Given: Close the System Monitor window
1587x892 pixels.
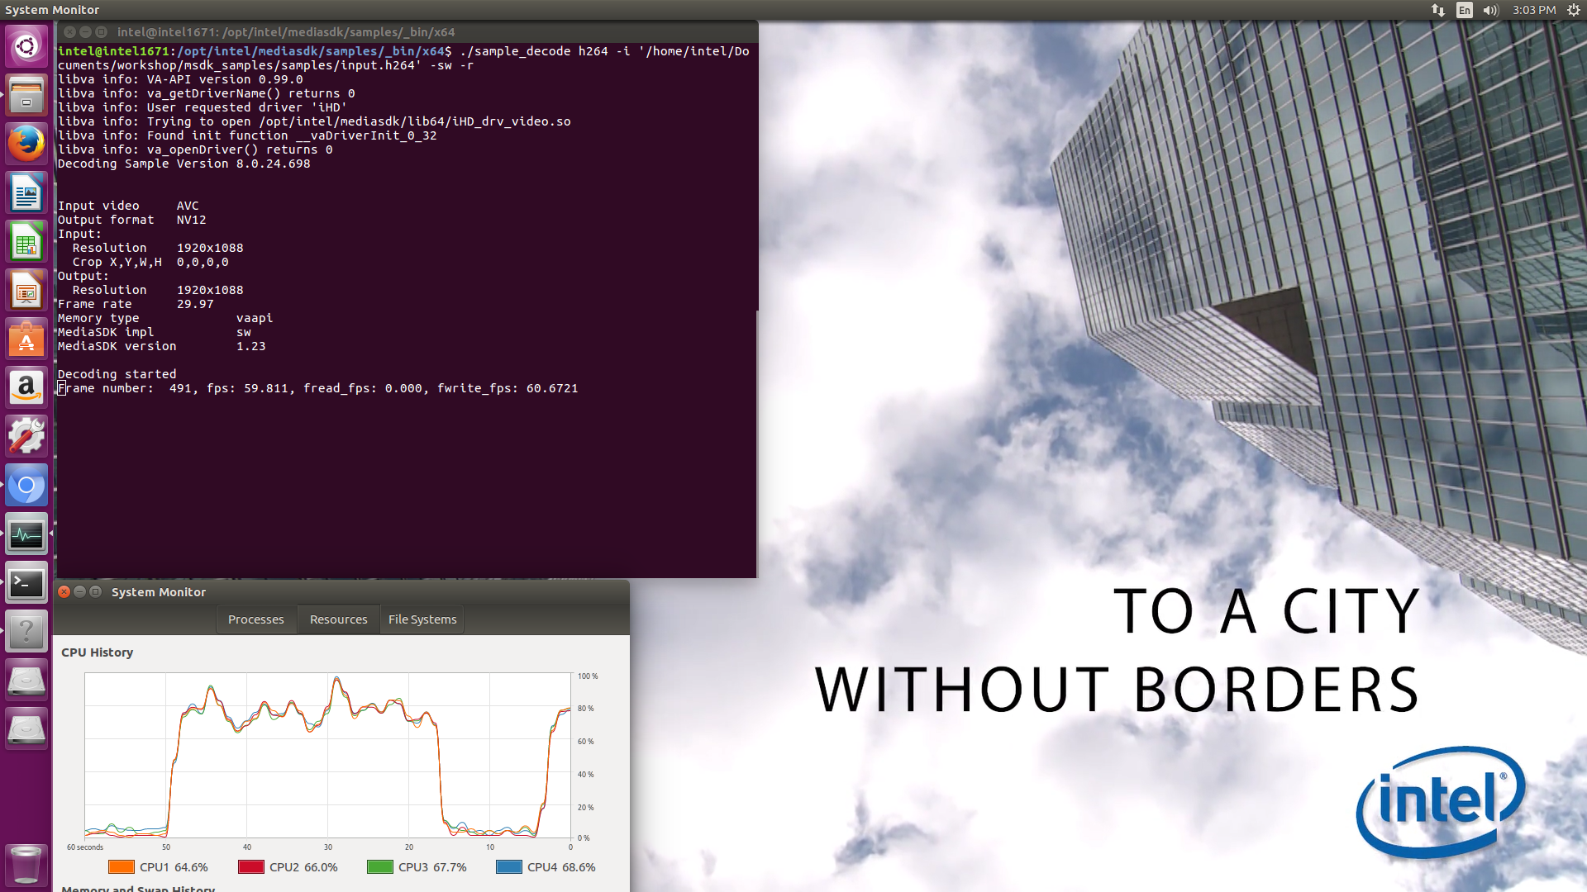Looking at the screenshot, I should (64, 591).
